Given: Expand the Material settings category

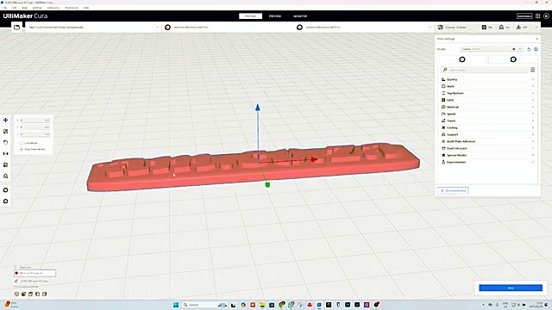Looking at the screenshot, I should point(487,107).
